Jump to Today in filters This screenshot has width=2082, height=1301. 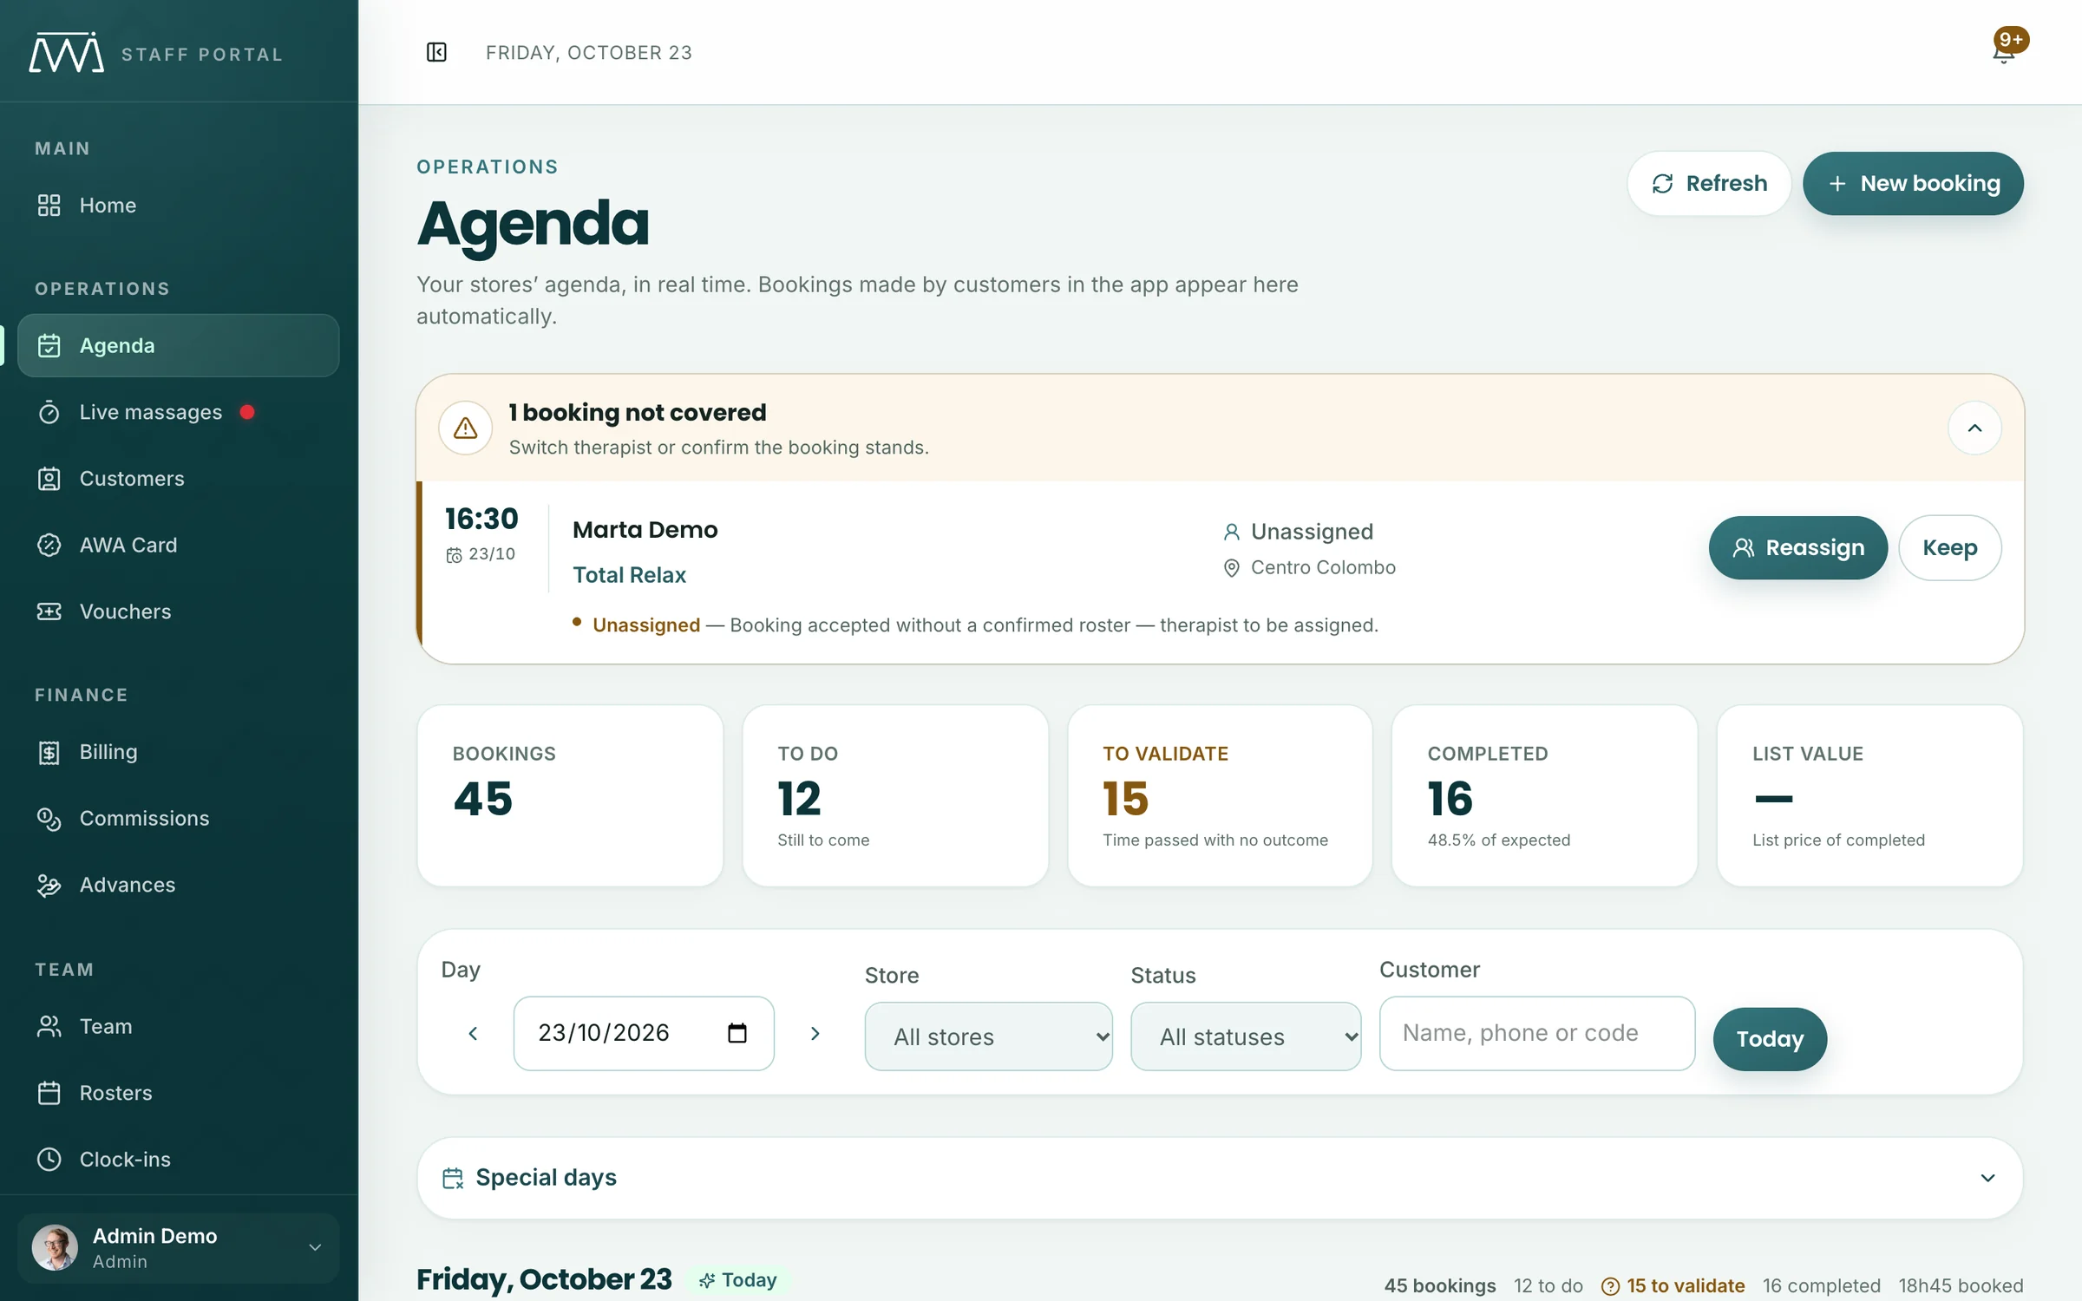click(x=1770, y=1039)
